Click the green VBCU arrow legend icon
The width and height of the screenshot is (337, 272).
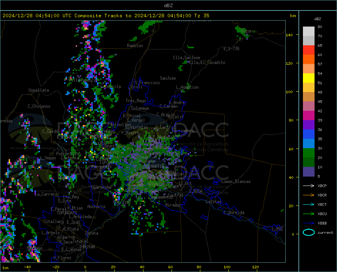point(309,214)
